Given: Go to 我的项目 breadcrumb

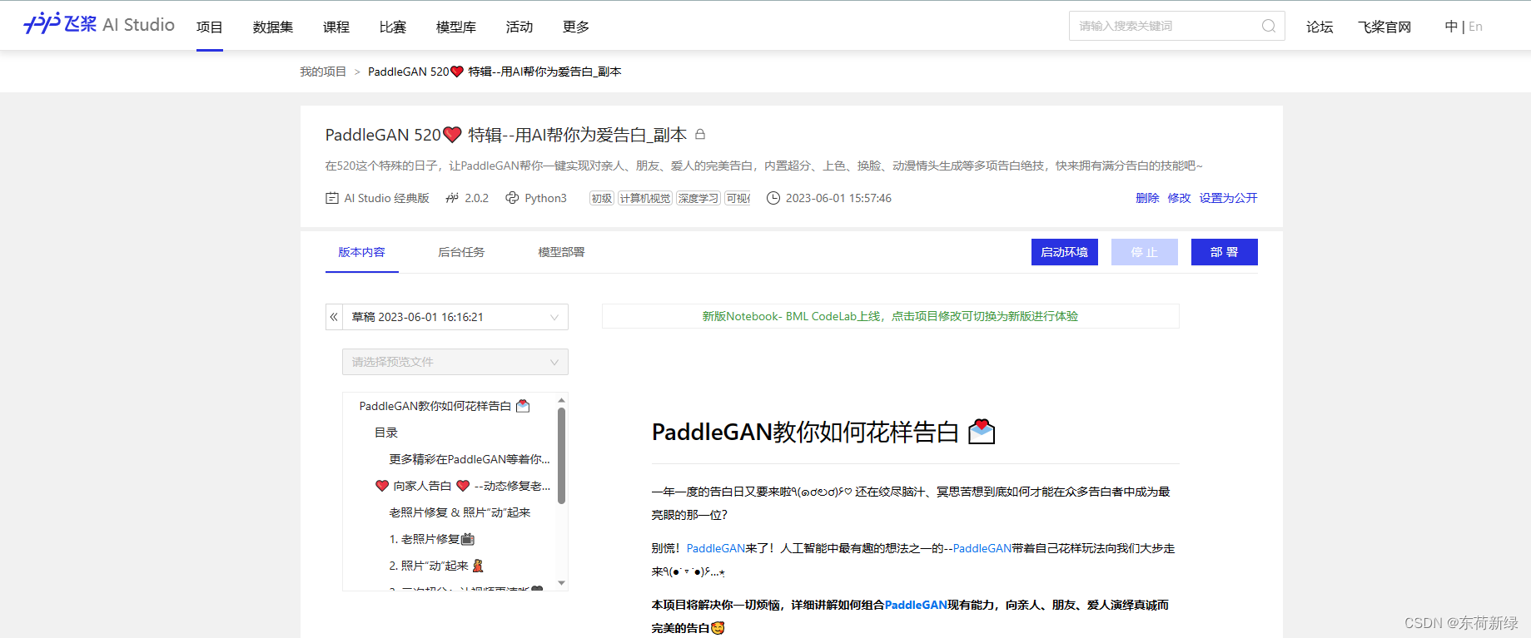Looking at the screenshot, I should click(323, 72).
